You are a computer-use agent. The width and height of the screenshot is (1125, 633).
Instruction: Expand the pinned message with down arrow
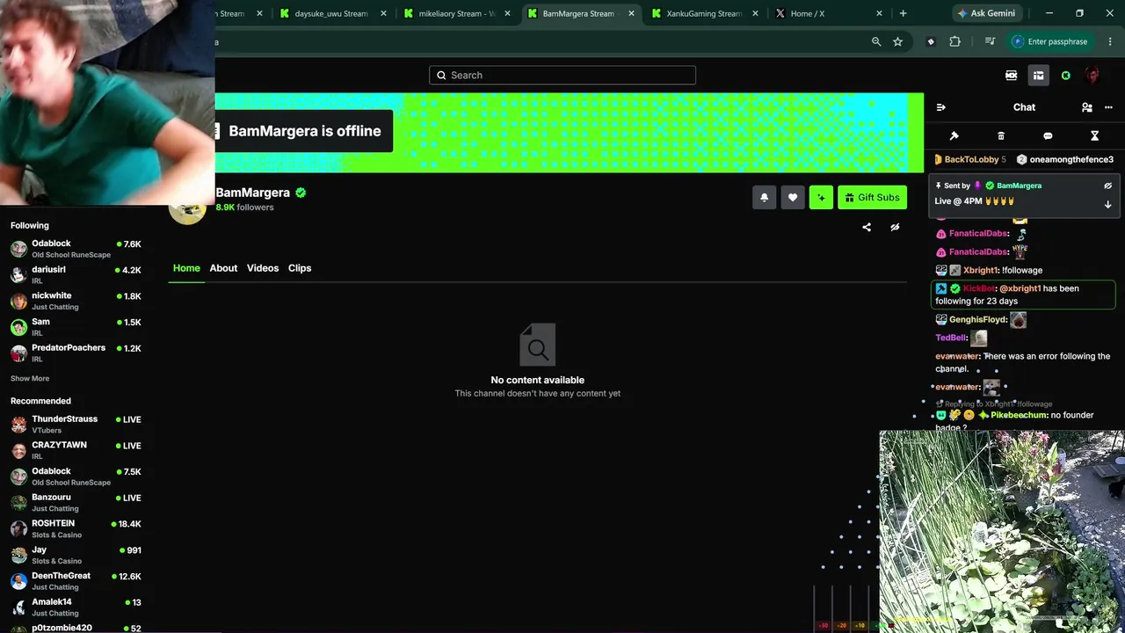[1107, 204]
